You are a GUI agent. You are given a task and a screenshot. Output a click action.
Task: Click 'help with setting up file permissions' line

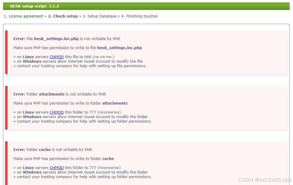click(x=80, y=66)
